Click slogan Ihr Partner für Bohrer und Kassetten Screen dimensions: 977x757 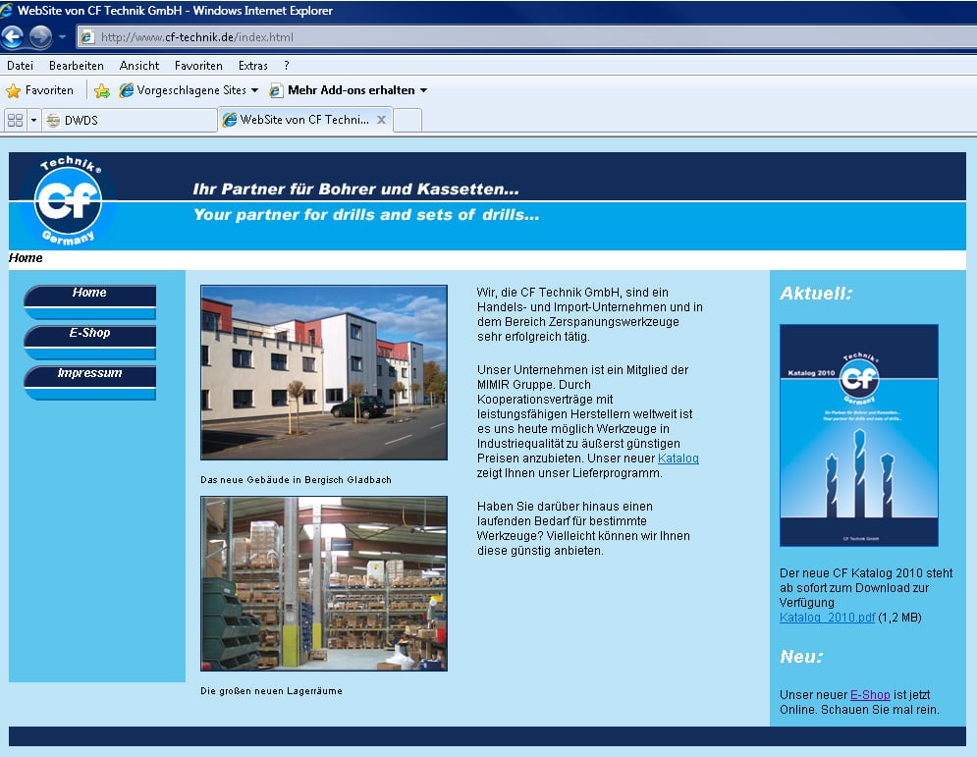click(355, 189)
